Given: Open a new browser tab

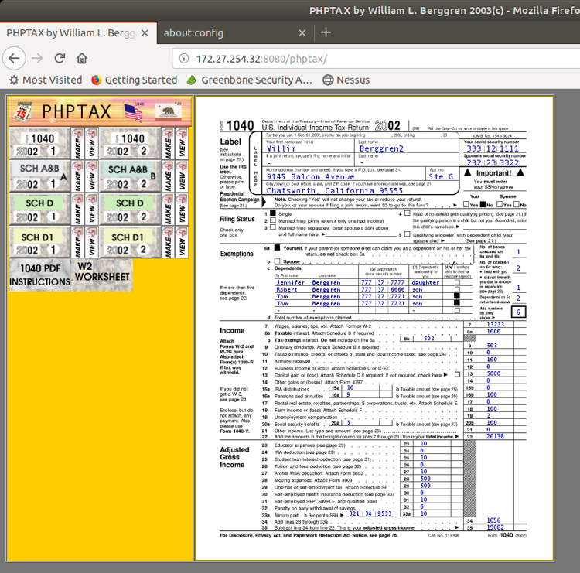Looking at the screenshot, I should 326,32.
